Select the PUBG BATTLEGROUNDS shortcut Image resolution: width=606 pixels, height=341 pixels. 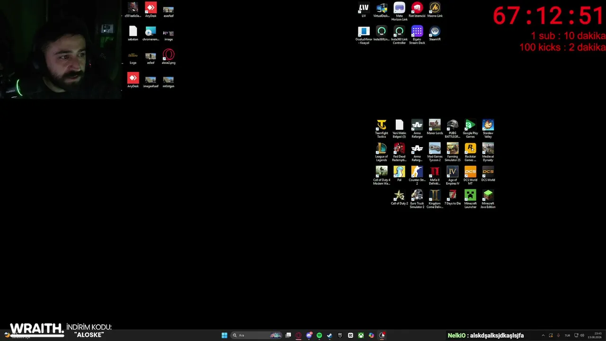(x=453, y=129)
